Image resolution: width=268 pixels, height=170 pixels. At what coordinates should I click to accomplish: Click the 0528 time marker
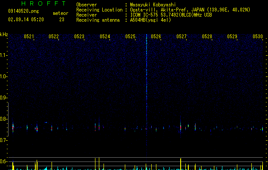(x=207, y=36)
